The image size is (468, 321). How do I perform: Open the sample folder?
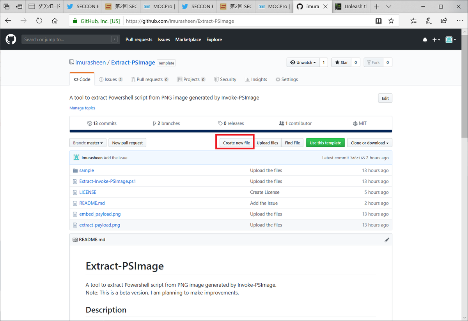[x=87, y=170]
